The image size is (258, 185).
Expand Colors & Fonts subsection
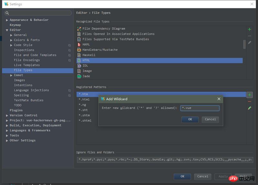pyautogui.click(x=11, y=40)
